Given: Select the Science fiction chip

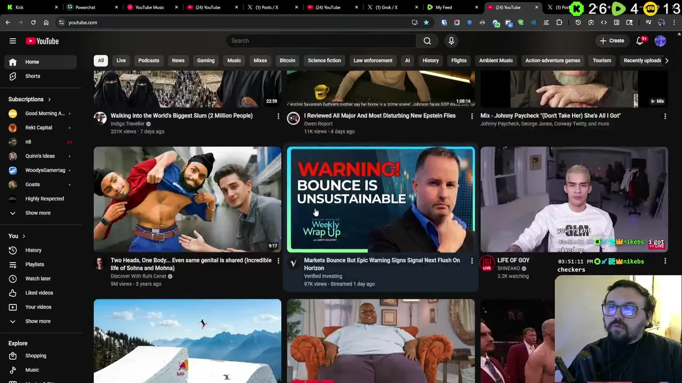Looking at the screenshot, I should click(x=324, y=61).
